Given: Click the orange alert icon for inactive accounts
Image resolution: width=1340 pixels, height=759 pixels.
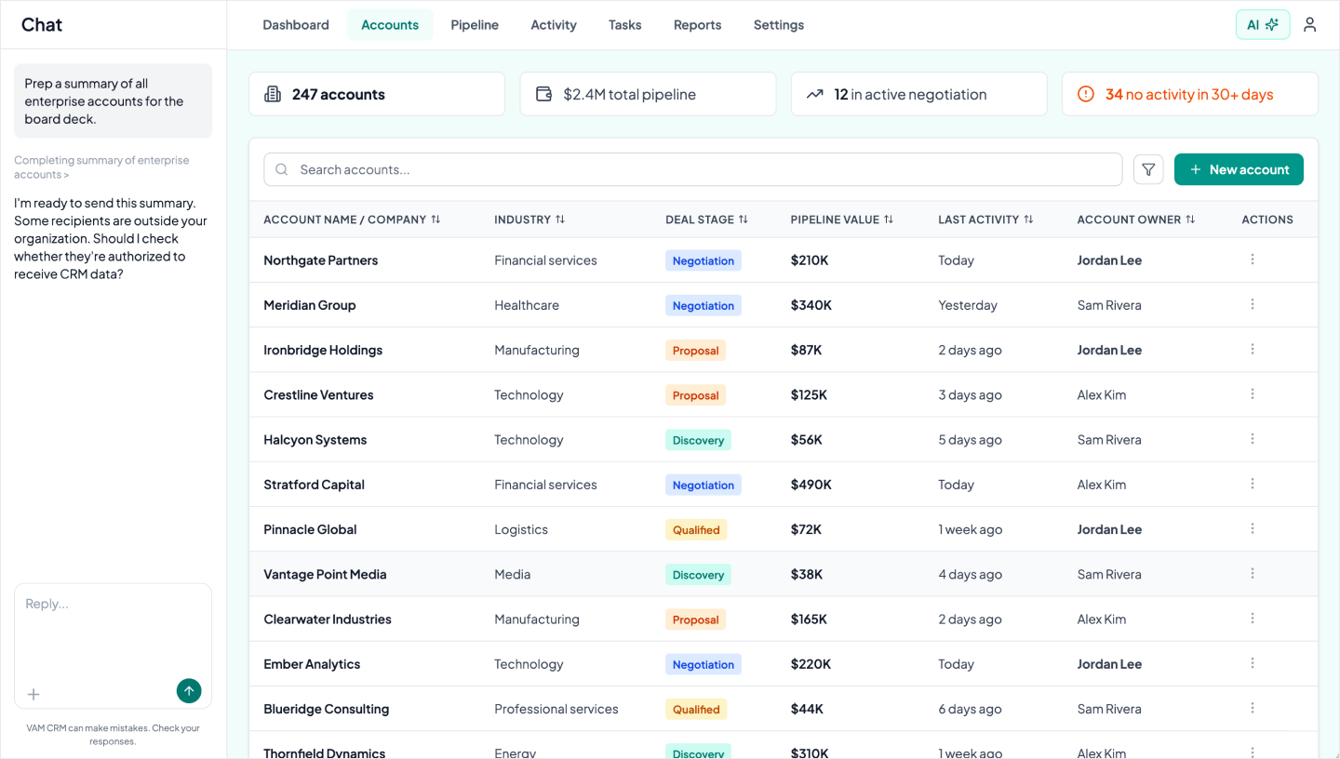Looking at the screenshot, I should pyautogui.click(x=1086, y=93).
